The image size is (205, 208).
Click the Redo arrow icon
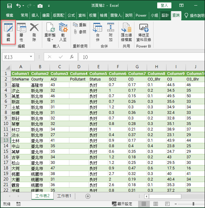pos(29,6)
